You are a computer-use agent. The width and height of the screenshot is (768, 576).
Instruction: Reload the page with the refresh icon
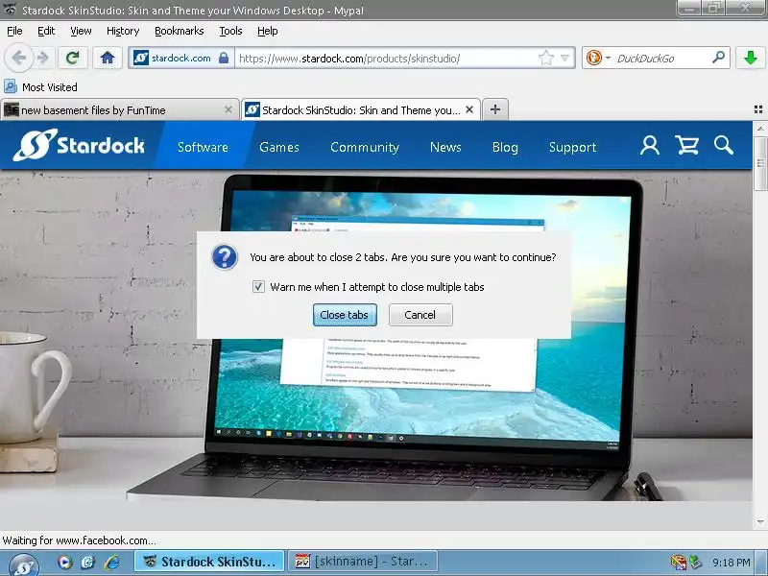click(x=73, y=59)
